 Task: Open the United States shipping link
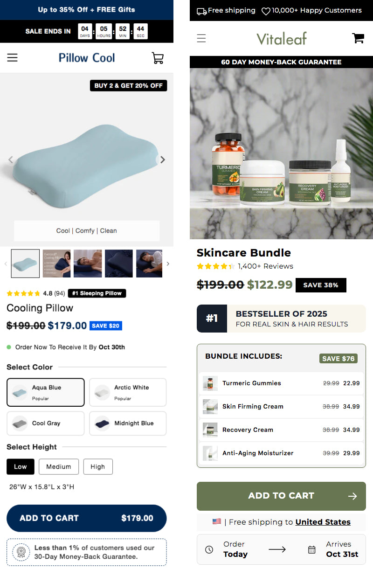(323, 522)
